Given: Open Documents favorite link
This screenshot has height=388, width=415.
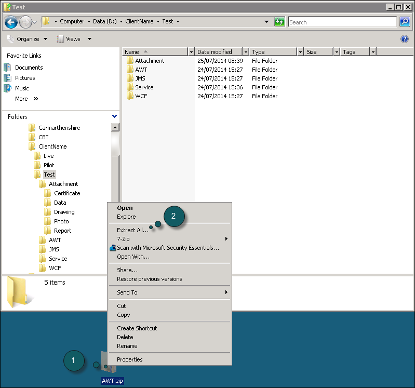Looking at the screenshot, I should [x=29, y=68].
